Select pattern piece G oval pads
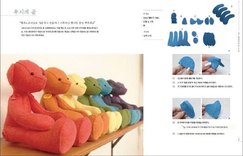The width and height of the screenshot is (243, 156). tap(195, 37)
